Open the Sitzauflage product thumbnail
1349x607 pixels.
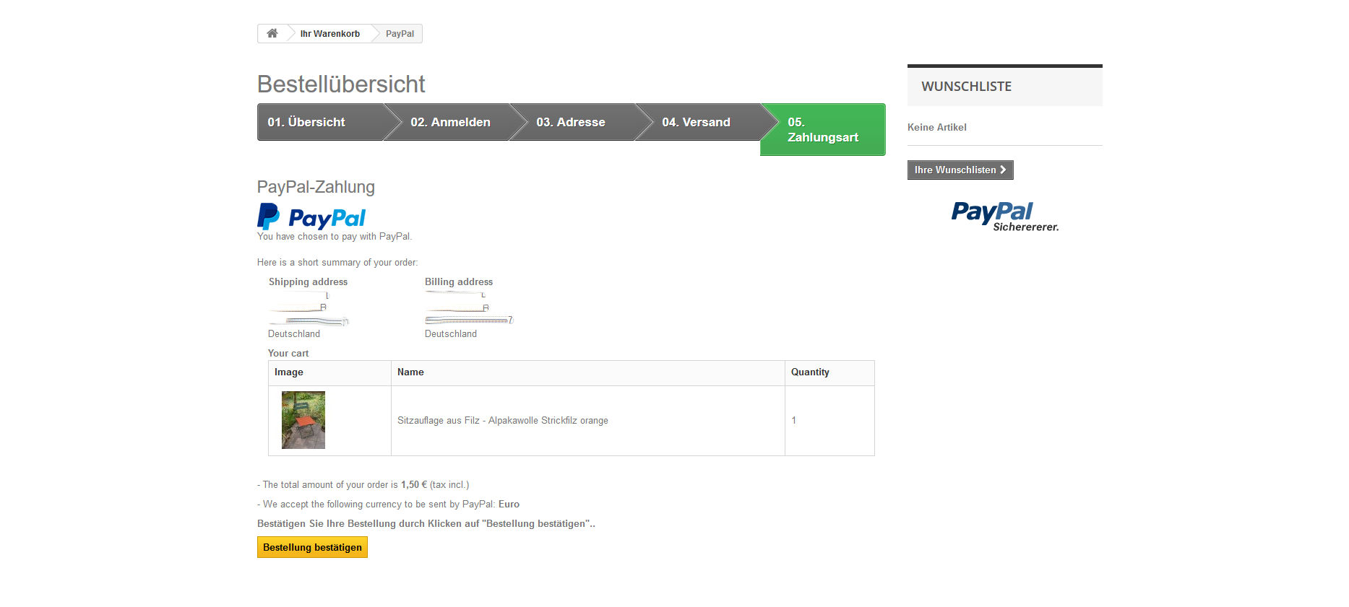tap(303, 420)
